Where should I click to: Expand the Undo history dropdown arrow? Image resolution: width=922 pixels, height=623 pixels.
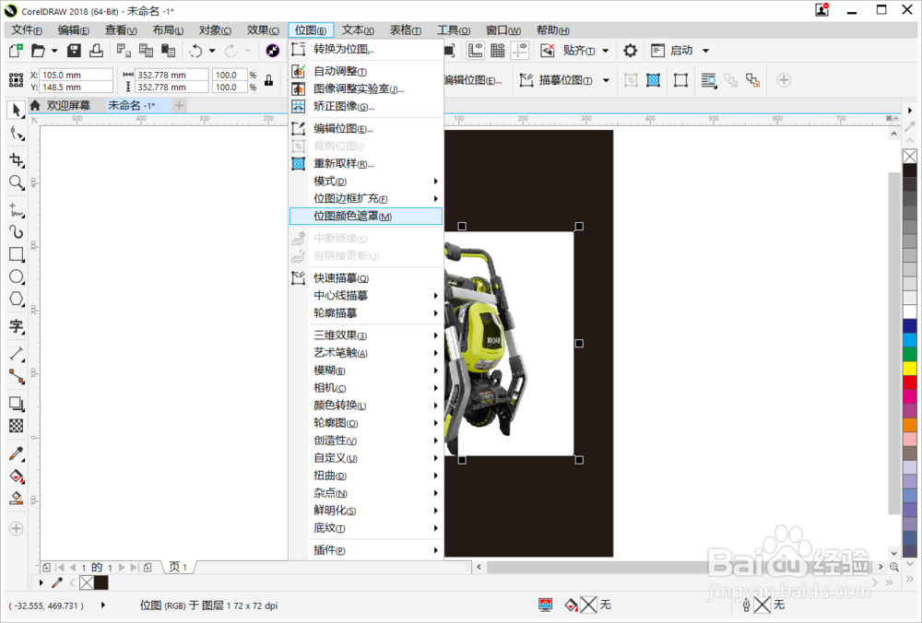click(212, 51)
